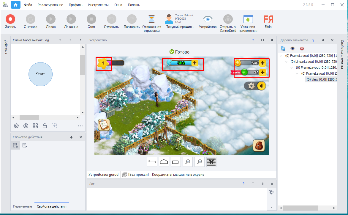Open the backpack inventory in game
The height and width of the screenshot is (215, 348).
point(259,146)
